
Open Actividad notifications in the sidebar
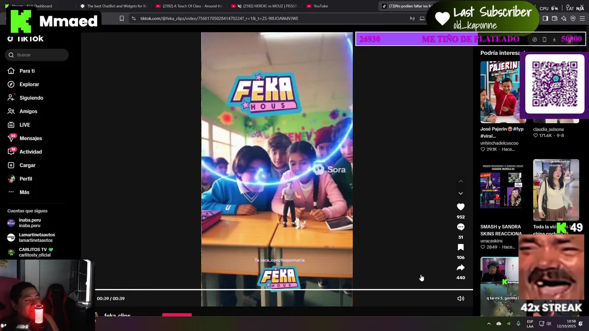pyautogui.click(x=25, y=152)
